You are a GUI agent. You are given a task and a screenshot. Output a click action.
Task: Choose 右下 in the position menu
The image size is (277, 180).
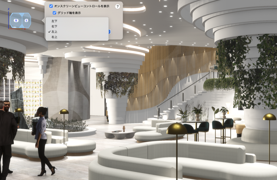point(54,26)
